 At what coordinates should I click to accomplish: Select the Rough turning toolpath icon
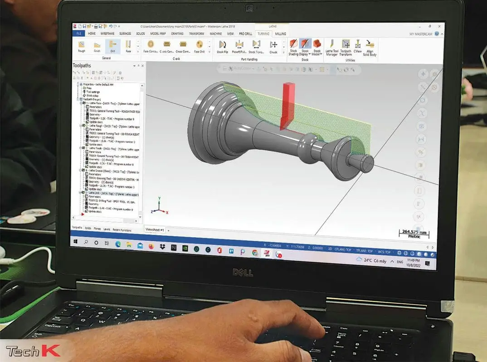(x=81, y=46)
